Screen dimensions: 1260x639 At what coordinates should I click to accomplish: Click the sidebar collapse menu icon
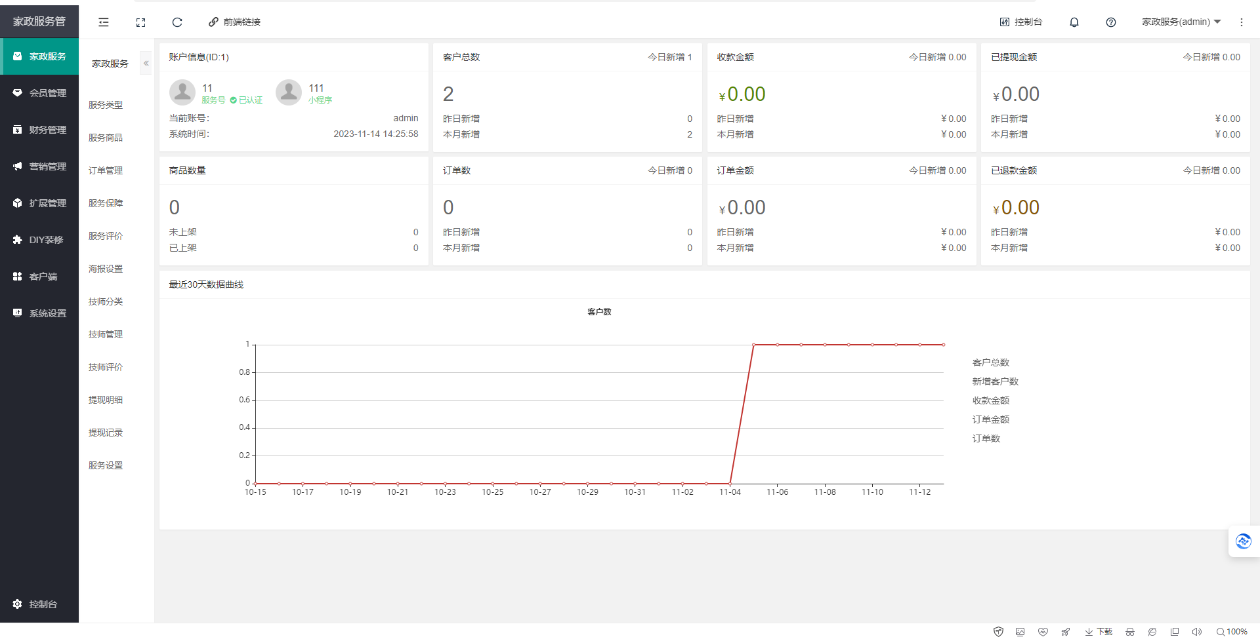(x=104, y=22)
